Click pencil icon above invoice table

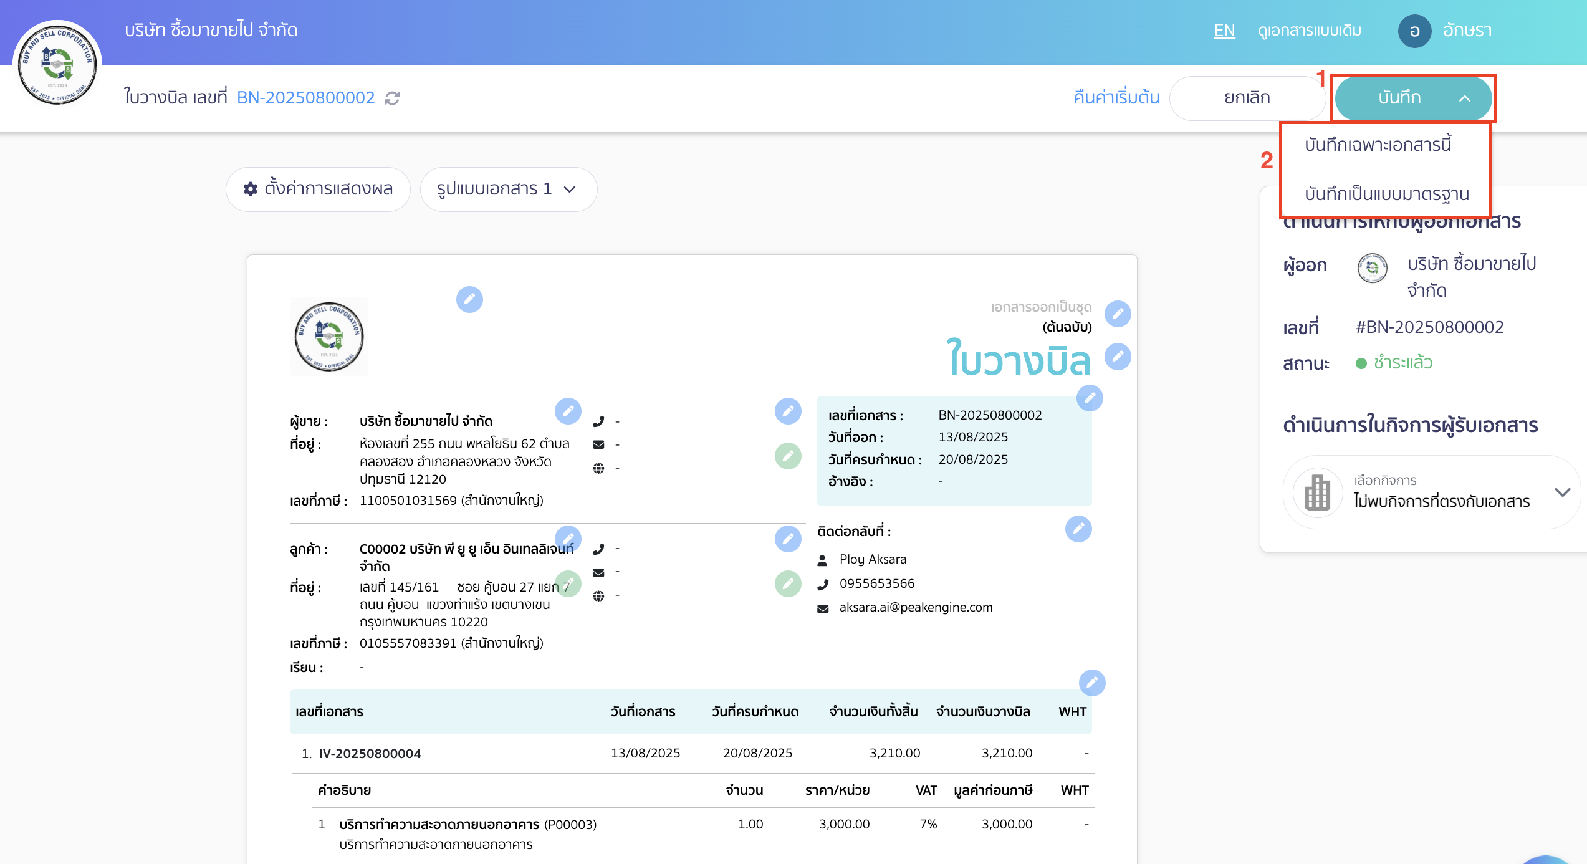(1092, 683)
